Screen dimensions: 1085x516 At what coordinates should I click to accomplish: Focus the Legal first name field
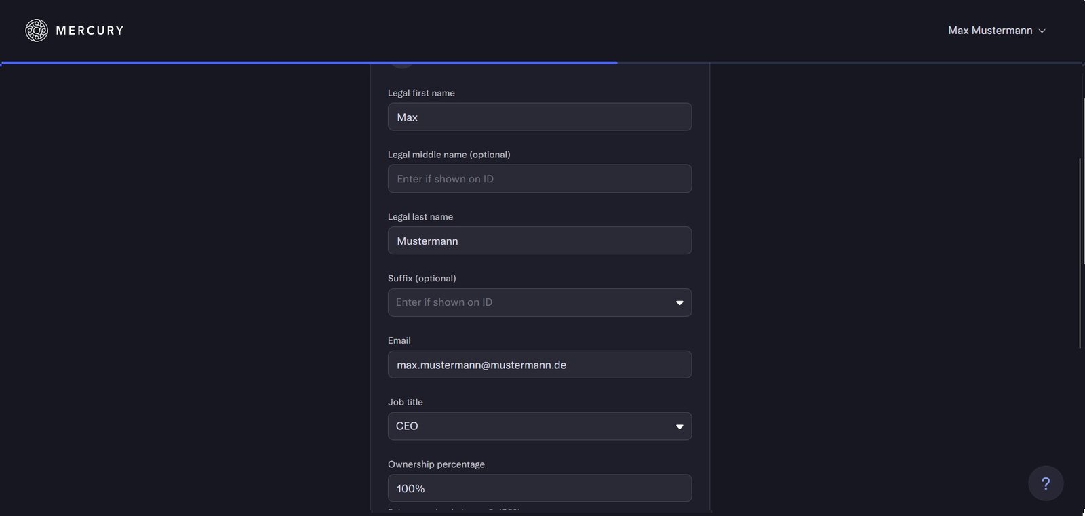point(539,117)
